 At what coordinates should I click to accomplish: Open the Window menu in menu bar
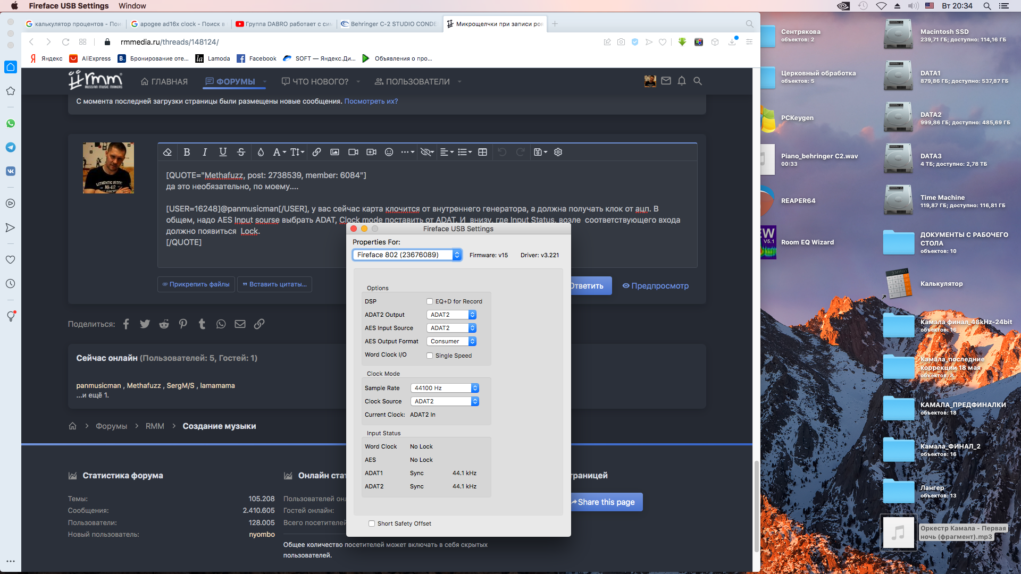[132, 6]
